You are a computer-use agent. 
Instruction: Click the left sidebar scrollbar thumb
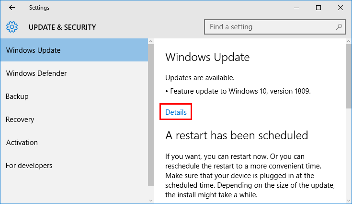[151, 115]
